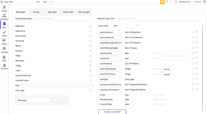Delete the usertype field

click(x=197, y=79)
